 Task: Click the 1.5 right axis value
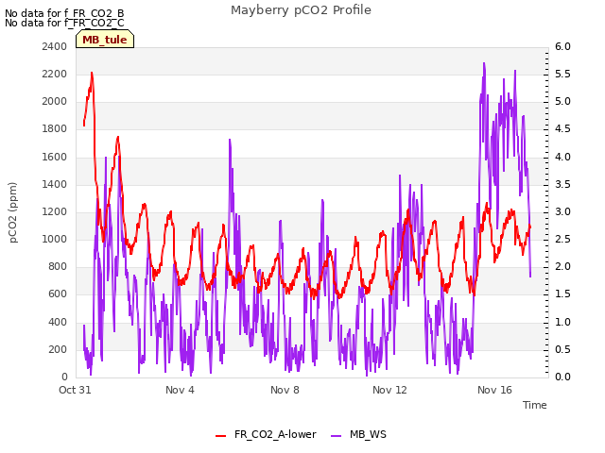pos(562,294)
